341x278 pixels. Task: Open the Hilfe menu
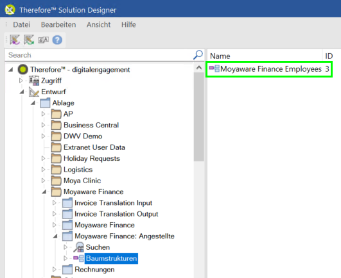[128, 24]
